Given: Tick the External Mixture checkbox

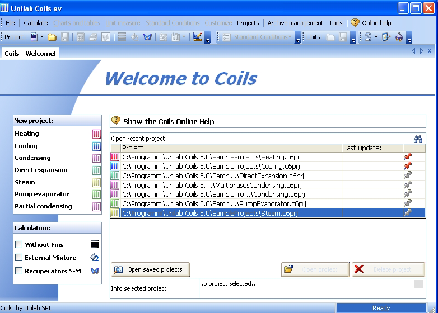Looking at the screenshot, I should (x=19, y=258).
